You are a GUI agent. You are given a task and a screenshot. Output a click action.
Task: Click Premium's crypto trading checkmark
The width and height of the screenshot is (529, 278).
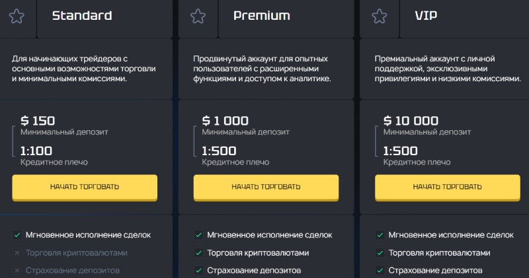(x=198, y=252)
